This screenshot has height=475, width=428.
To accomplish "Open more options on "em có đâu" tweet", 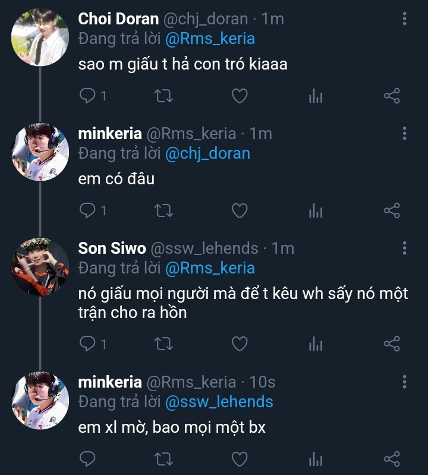I will 404,134.
